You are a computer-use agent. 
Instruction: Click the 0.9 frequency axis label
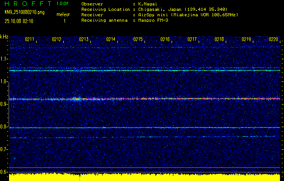click(x=4, y=104)
